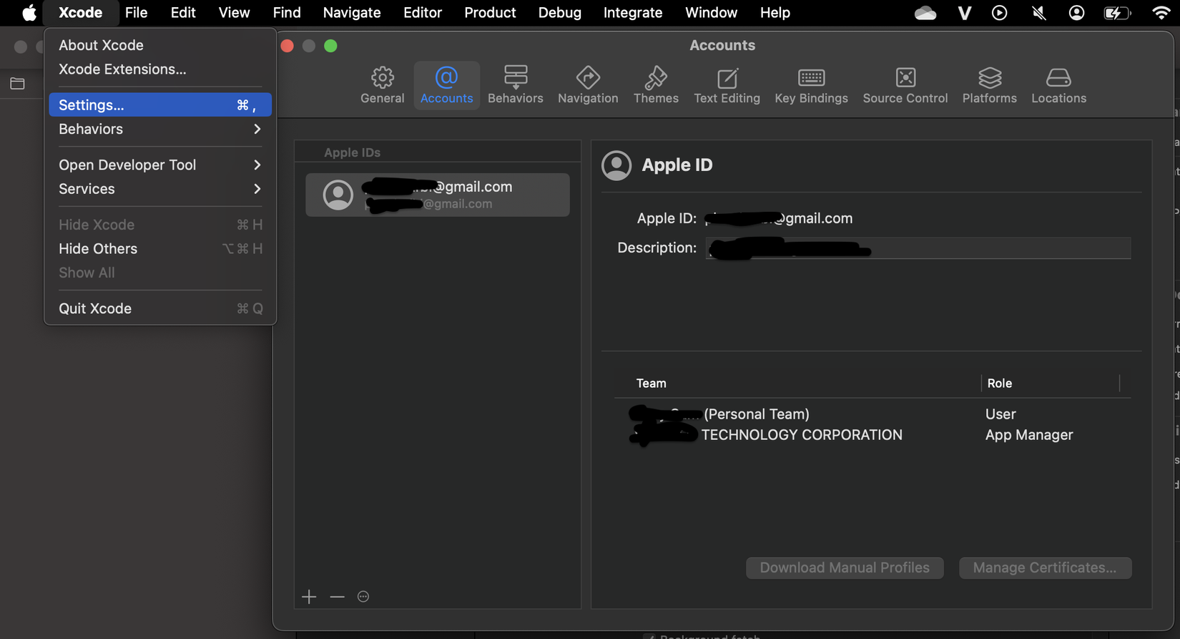This screenshot has width=1180, height=639.
Task: Choose Xcode Extensions menu item
Action: 160,69
